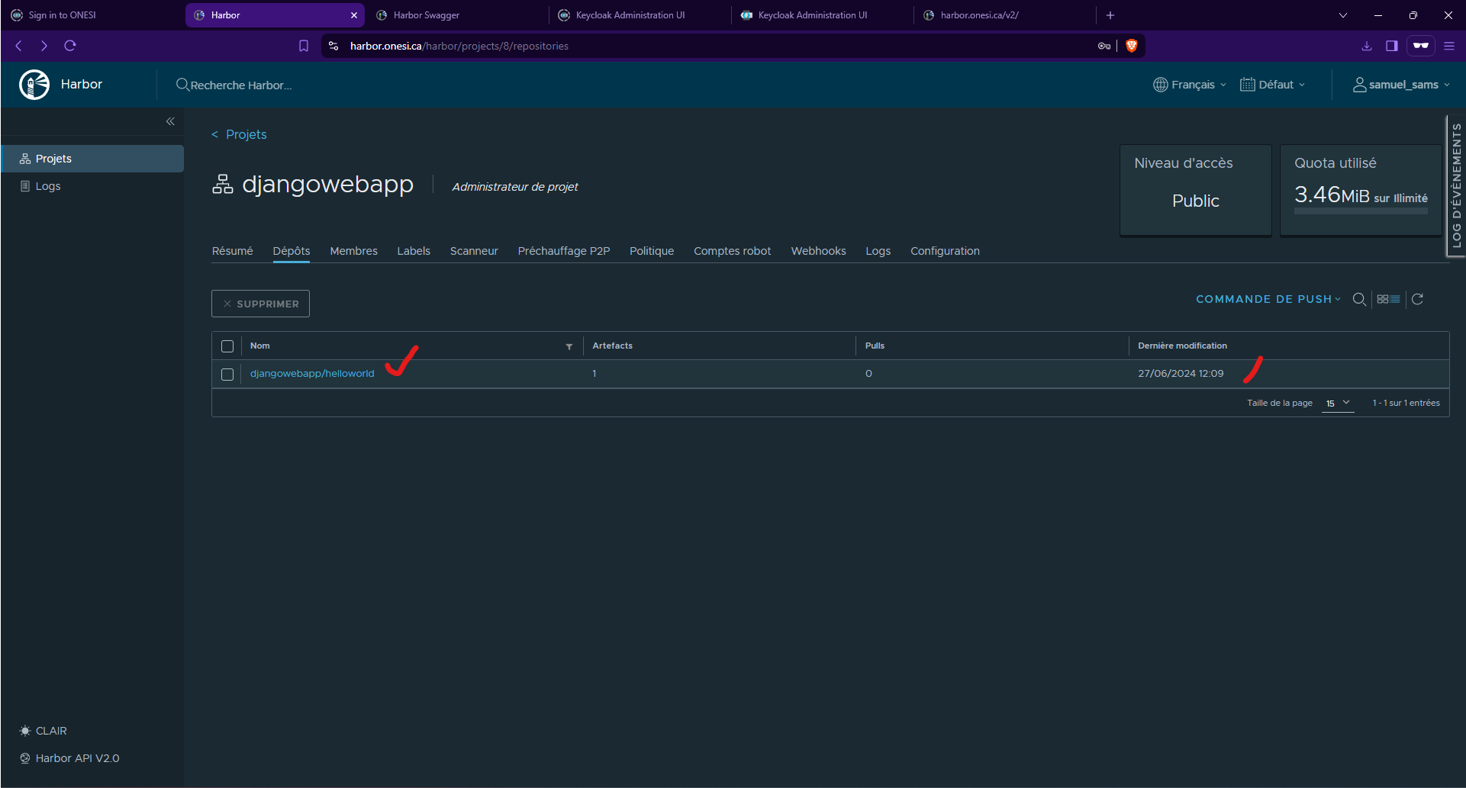Click the search magnifier in Harbor header
The image size is (1466, 788).
[x=182, y=85]
